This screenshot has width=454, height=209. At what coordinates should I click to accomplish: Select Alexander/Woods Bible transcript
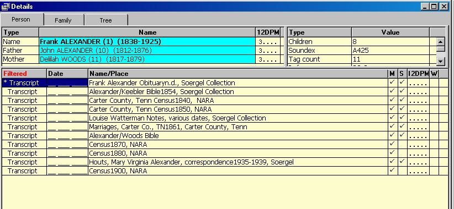225,135
